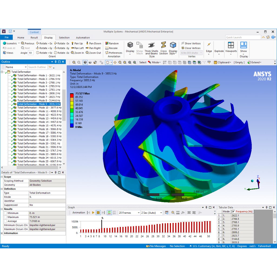Open annotation Preferences
The height and width of the screenshot is (277, 277).
pyautogui.click(x=114, y=53)
